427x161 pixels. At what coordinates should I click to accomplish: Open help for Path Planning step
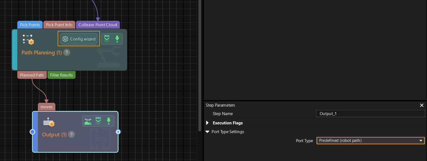tap(67, 52)
